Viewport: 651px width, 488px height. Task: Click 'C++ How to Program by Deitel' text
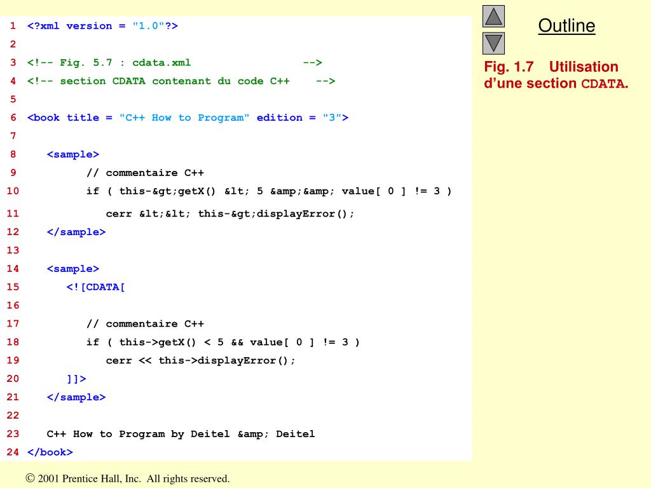click(181, 434)
